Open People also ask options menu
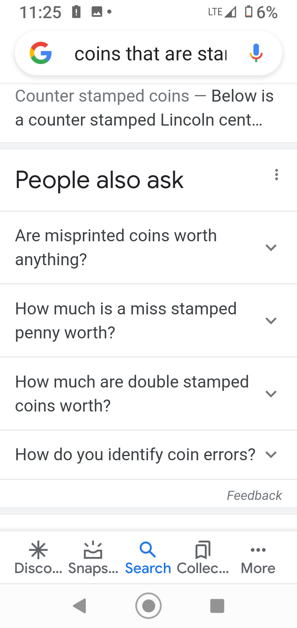This screenshot has width=297, height=628. [x=276, y=175]
